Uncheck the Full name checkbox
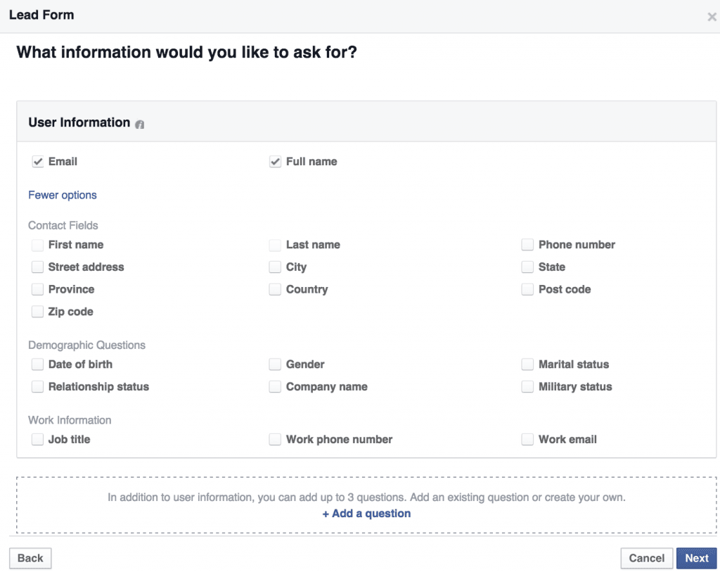This screenshot has height=572, width=720. (276, 162)
